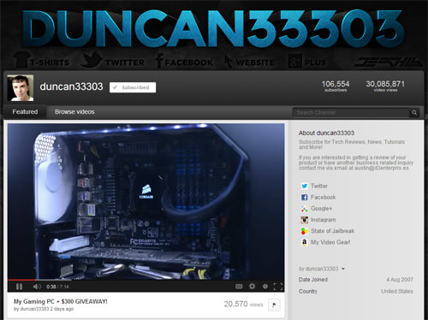Switch to Browse videos tab
Screen dimensions: 428x320
74,112
